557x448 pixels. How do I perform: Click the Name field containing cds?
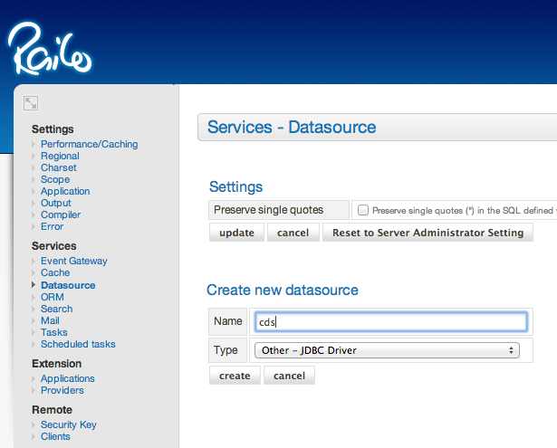[391, 322]
